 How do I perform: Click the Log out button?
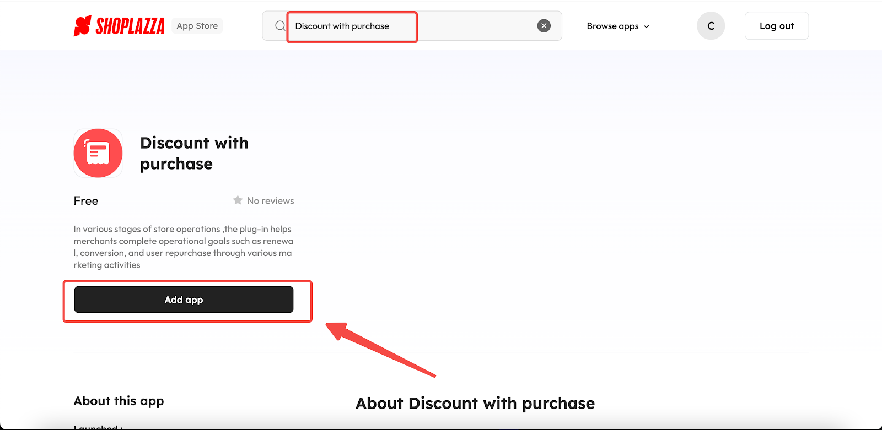777,26
